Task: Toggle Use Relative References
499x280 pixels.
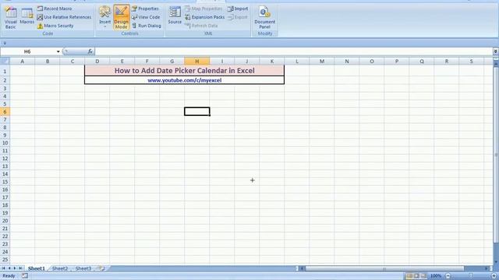Action: pos(64,17)
